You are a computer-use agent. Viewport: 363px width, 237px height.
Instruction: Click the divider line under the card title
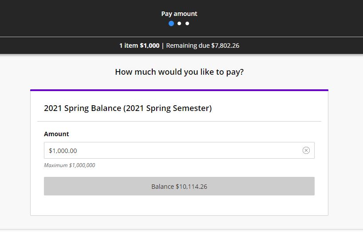point(179,121)
